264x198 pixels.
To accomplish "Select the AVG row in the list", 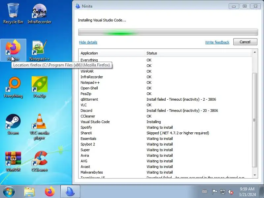I will [x=165, y=161].
